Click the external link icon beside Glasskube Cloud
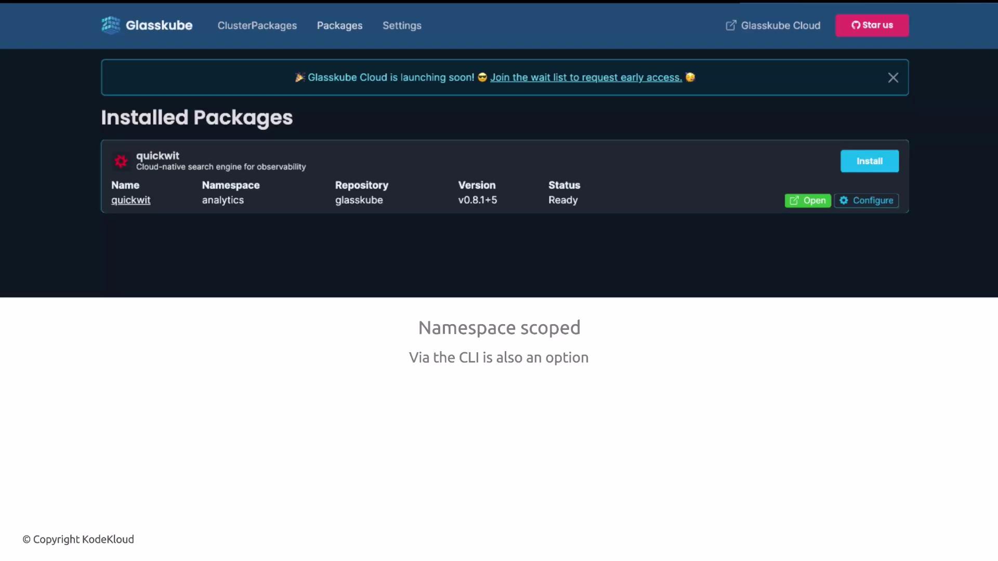The height and width of the screenshot is (561, 998). pos(731,25)
